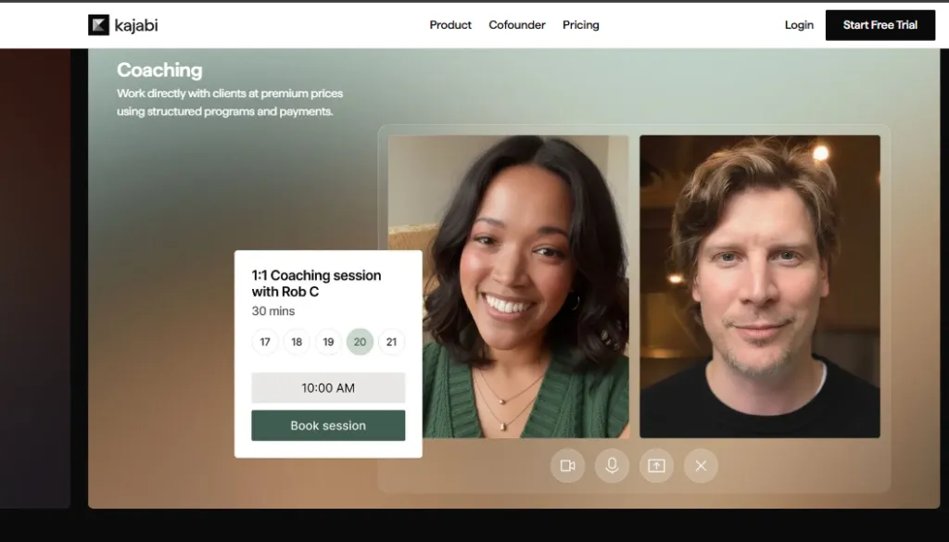This screenshot has height=542, width=949.
Task: Go to the Pricing page
Action: pos(581,25)
